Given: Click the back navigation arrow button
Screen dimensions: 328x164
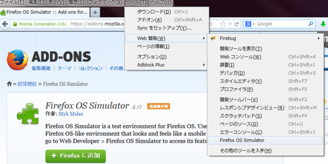Looking at the screenshot, I should [x=5, y=24].
